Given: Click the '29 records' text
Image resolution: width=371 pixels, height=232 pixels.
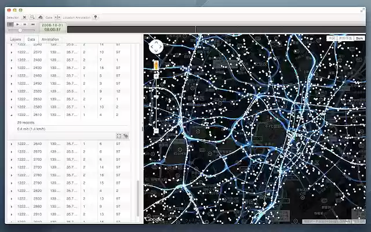Looking at the screenshot, I should point(26,122).
